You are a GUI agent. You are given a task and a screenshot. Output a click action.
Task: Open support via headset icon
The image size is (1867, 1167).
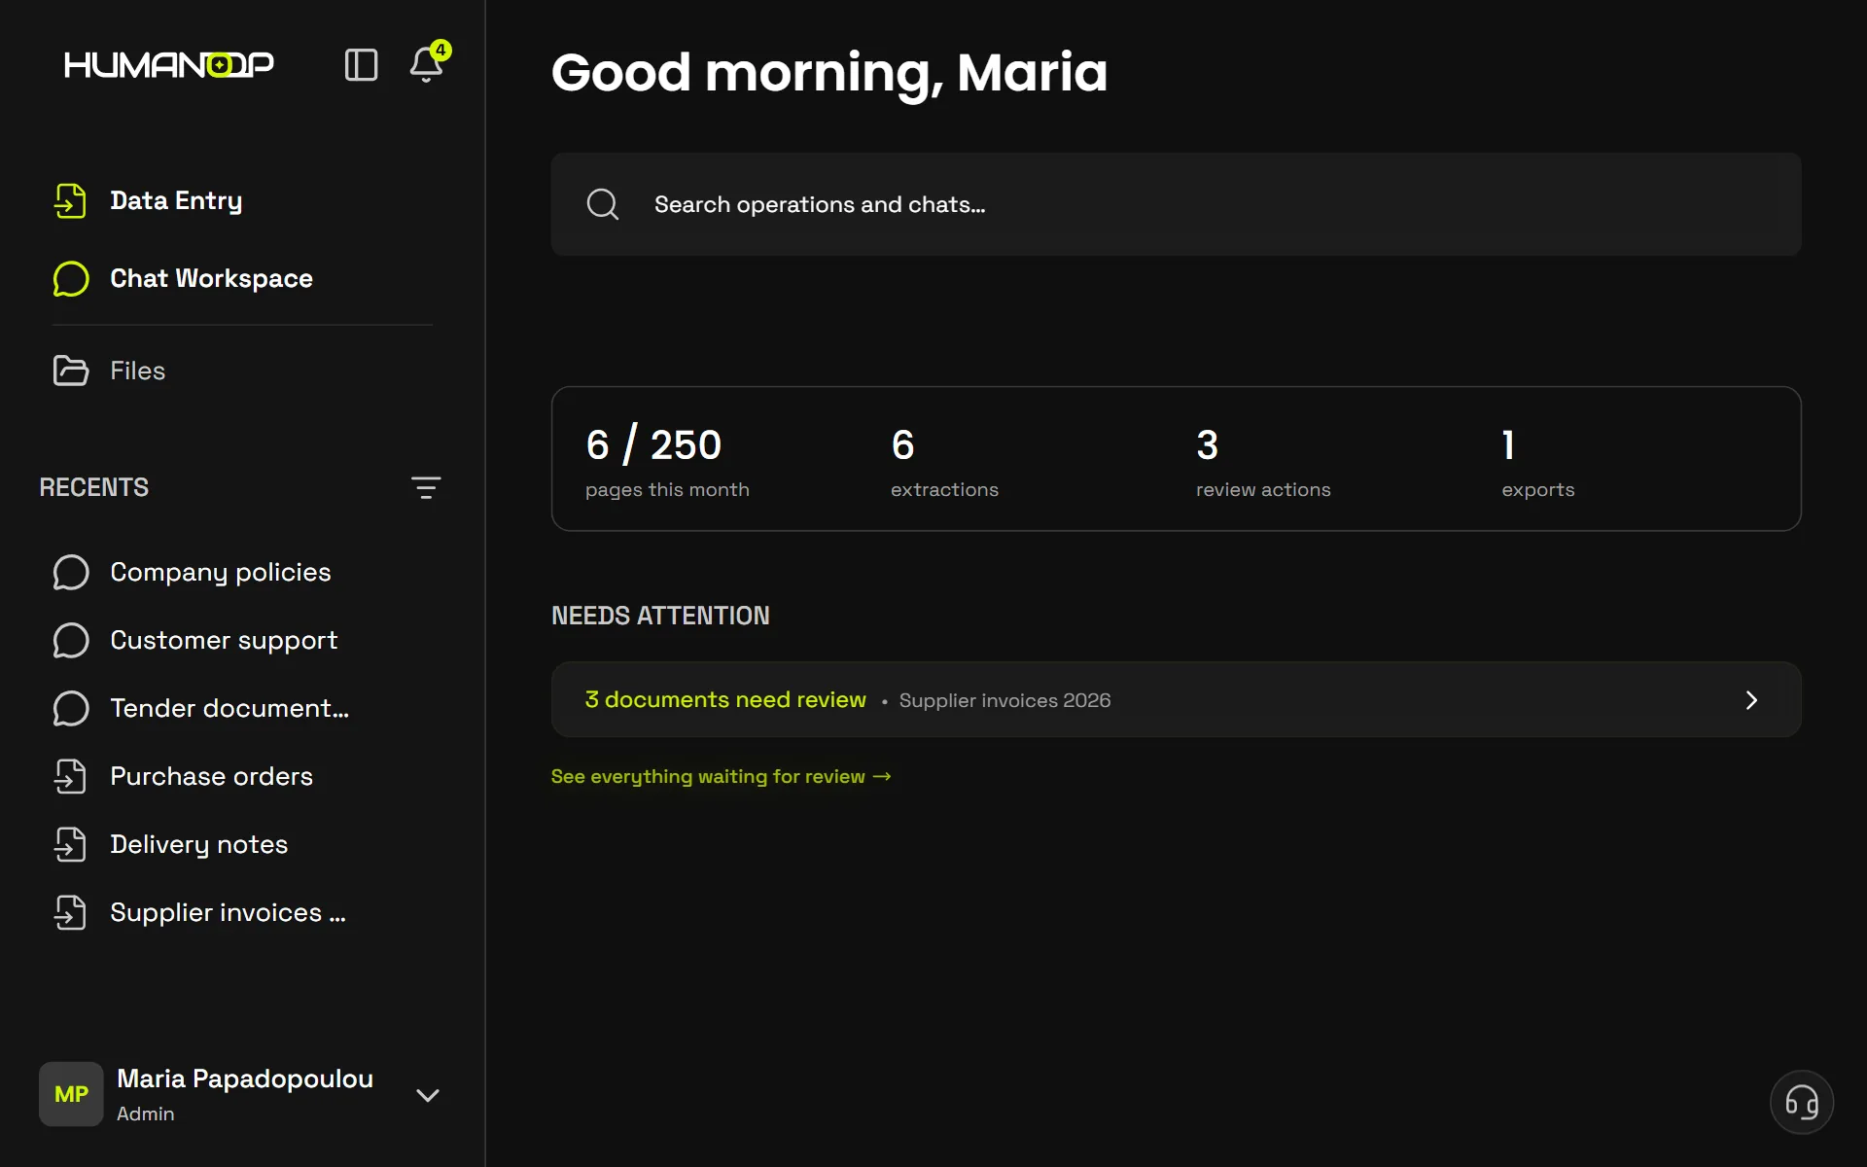tap(1802, 1103)
